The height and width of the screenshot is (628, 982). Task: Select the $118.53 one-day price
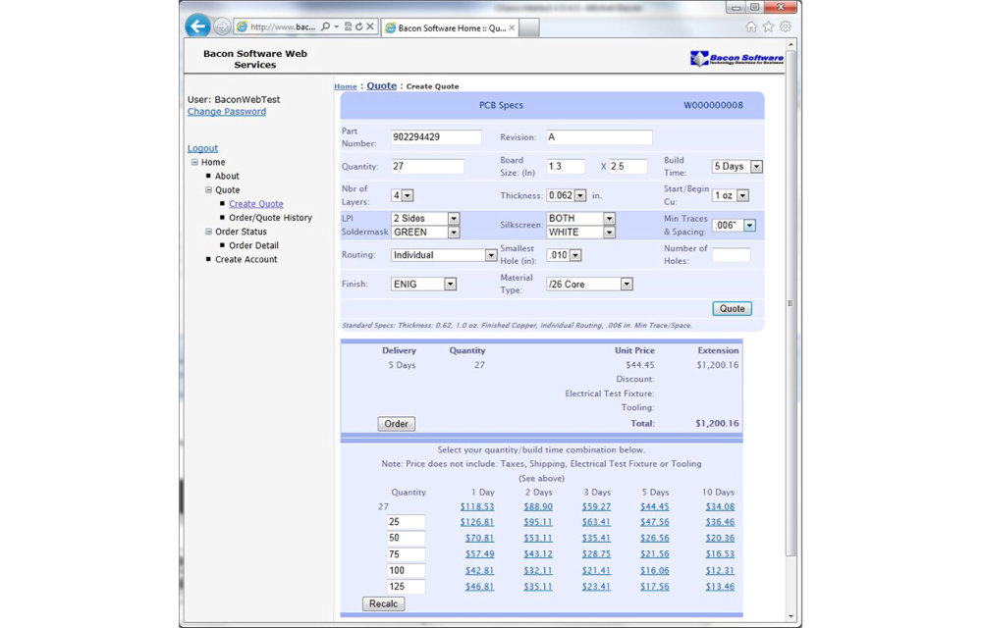pyautogui.click(x=477, y=506)
